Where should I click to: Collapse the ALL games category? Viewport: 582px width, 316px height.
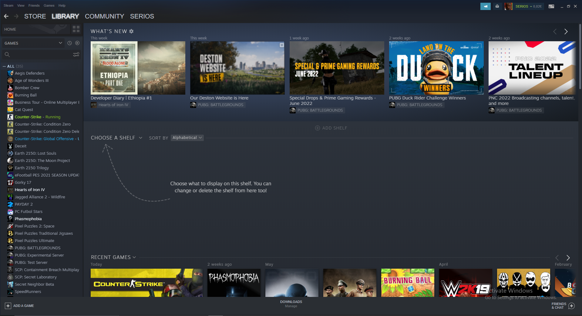tap(4, 66)
